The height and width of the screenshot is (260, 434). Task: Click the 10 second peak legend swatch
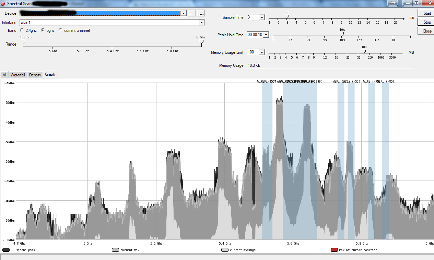click(x=6, y=250)
